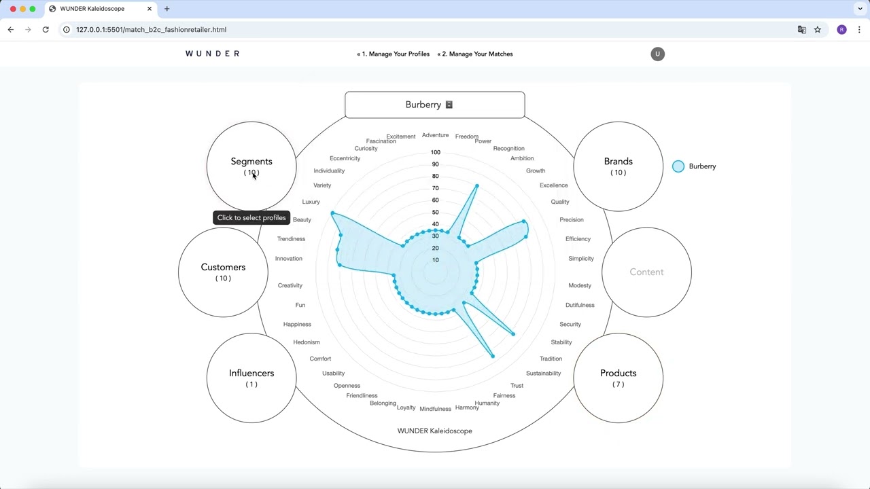Image resolution: width=870 pixels, height=489 pixels.
Task: Open the Segments profile circle
Action: tap(251, 166)
